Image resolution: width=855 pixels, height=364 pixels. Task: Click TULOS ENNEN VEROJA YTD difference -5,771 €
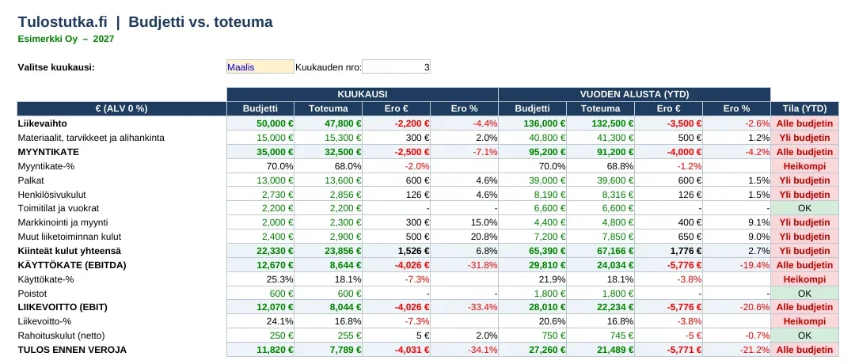[668, 350]
